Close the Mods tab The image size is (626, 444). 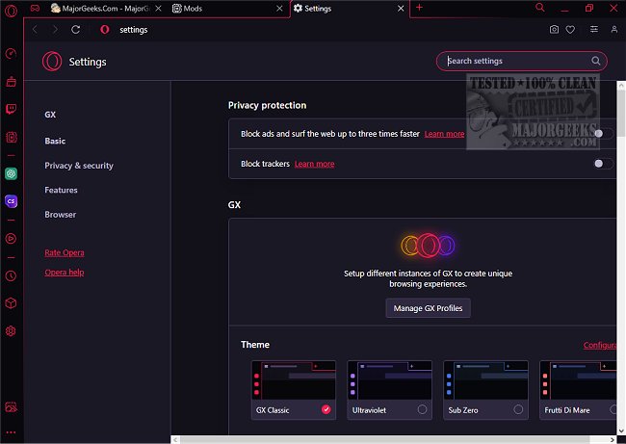tap(279, 9)
